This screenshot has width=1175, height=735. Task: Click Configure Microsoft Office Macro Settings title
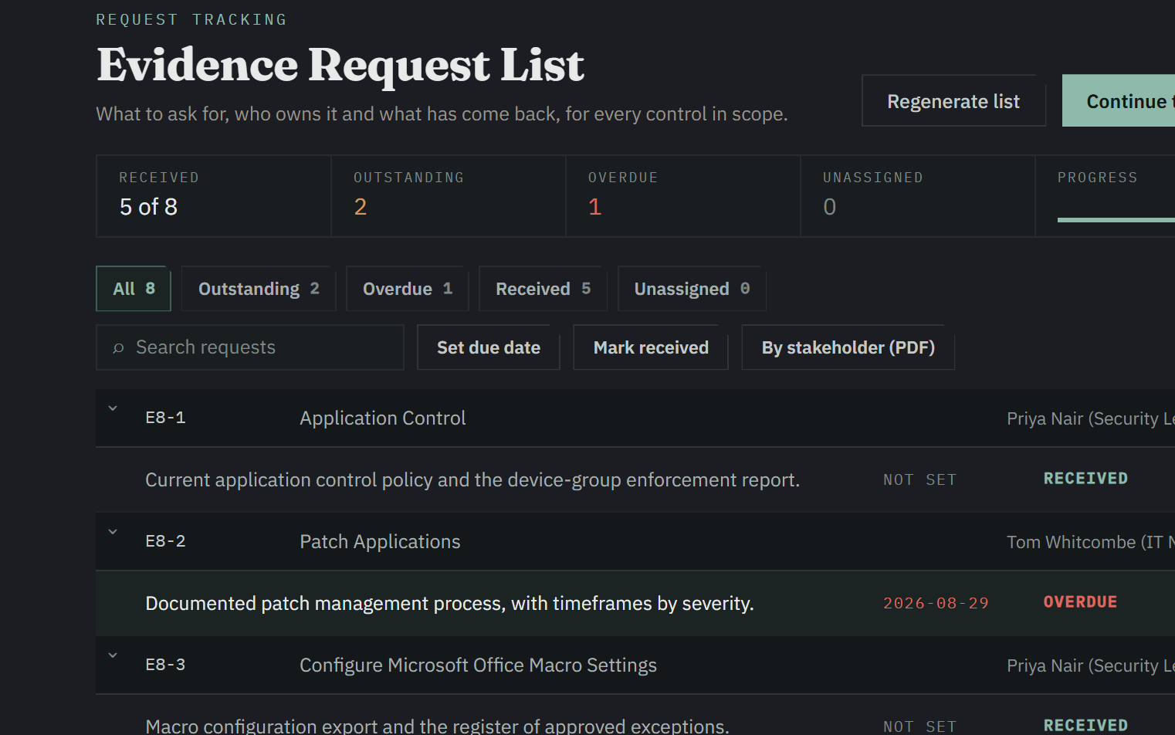478,666
